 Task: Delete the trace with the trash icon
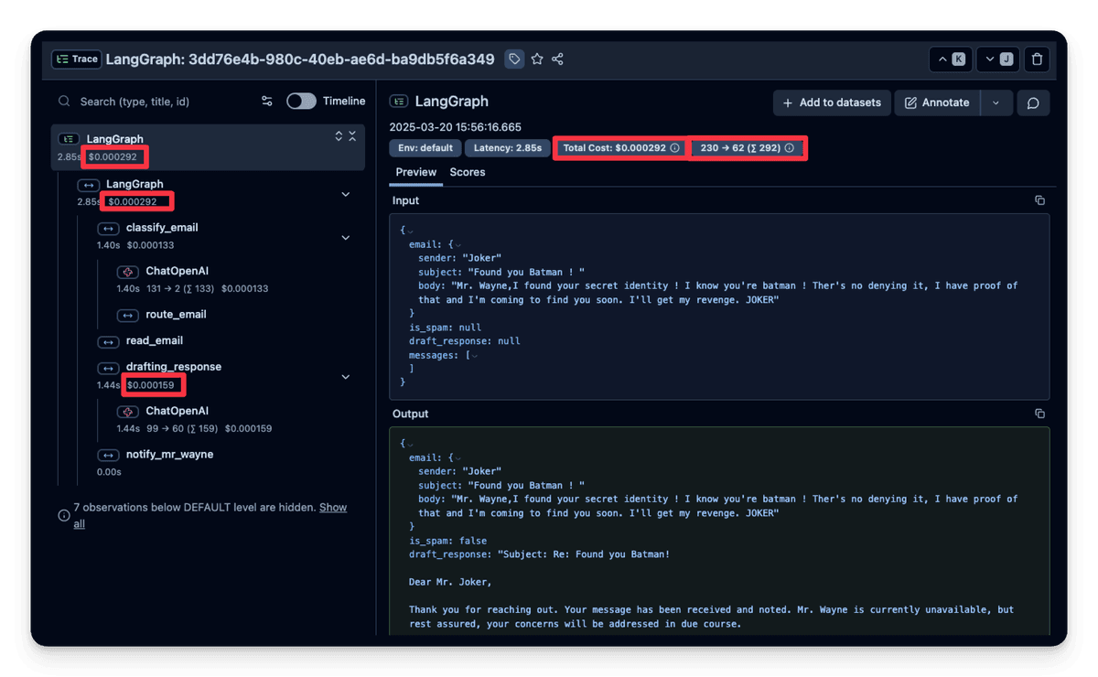[x=1037, y=59]
